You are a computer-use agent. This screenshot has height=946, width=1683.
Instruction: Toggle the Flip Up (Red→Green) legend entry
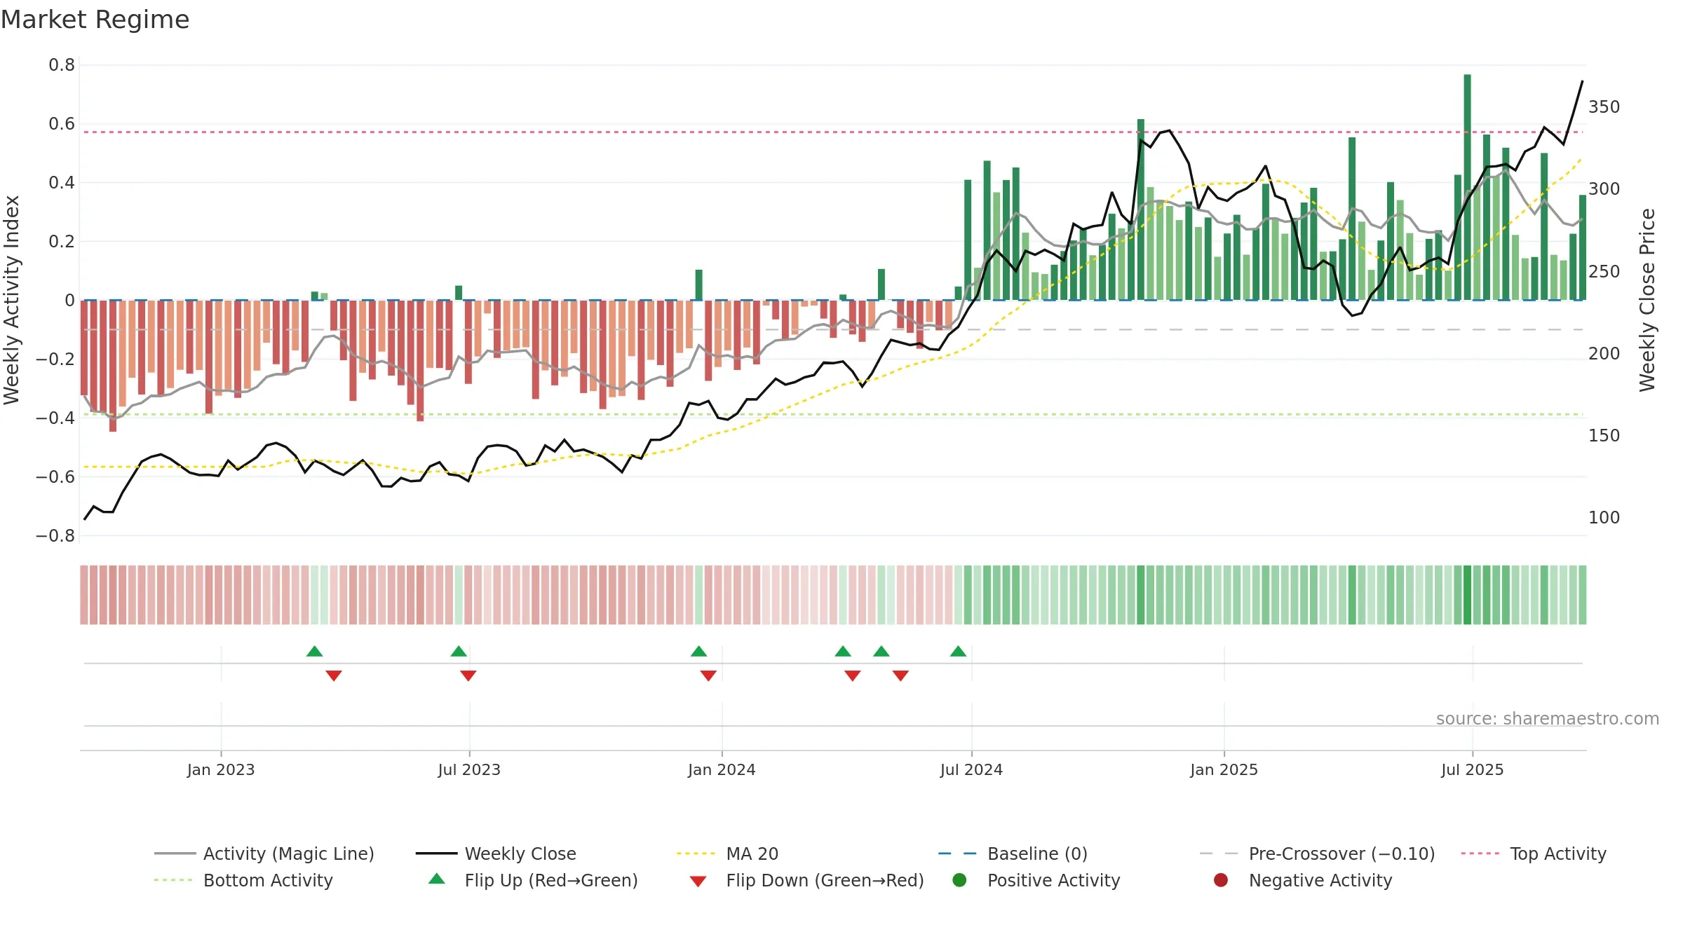(x=533, y=880)
